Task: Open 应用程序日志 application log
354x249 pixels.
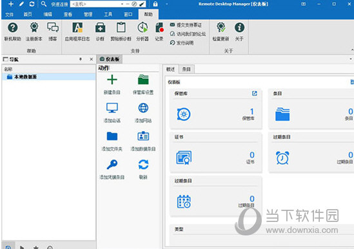Action: tap(77, 32)
